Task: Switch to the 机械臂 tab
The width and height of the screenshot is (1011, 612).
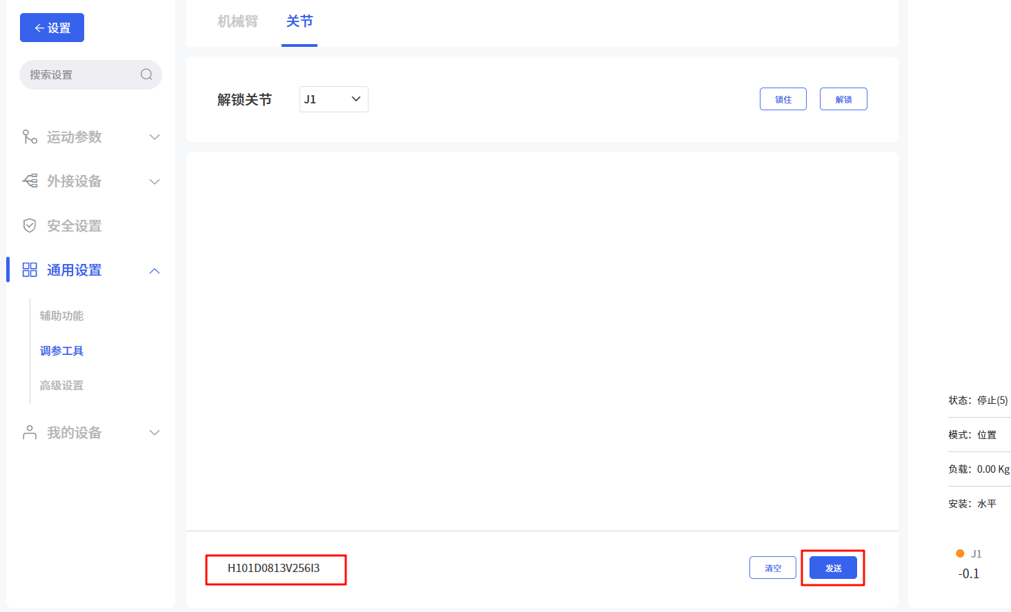Action: (237, 22)
